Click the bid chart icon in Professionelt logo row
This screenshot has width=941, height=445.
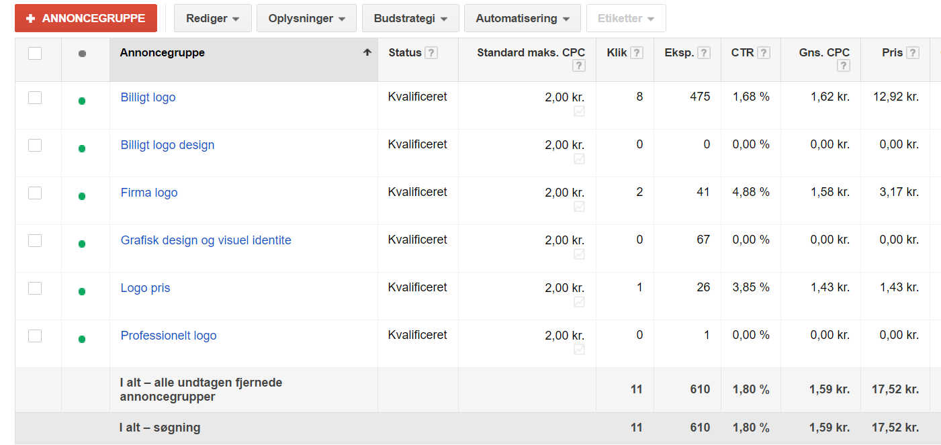click(x=579, y=350)
